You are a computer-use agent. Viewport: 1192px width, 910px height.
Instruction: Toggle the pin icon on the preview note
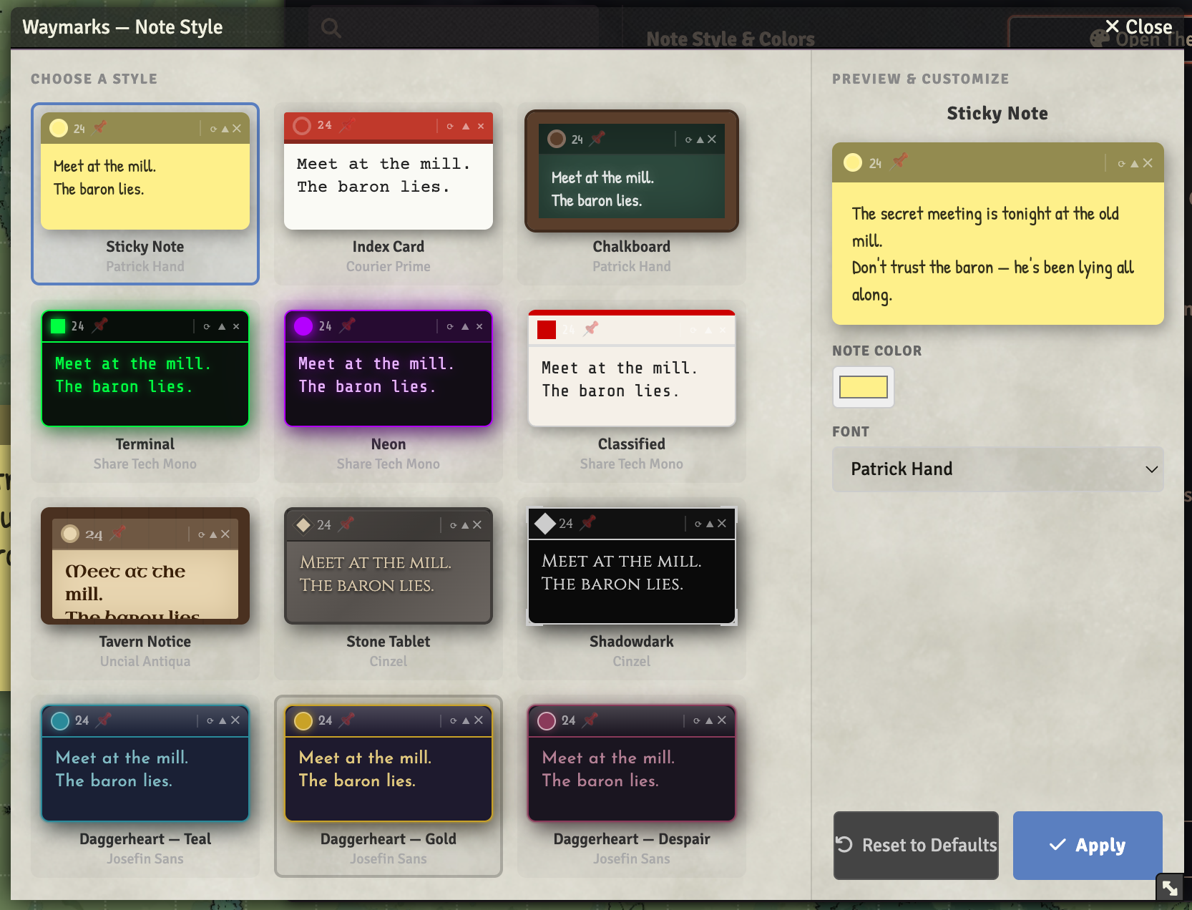pyautogui.click(x=899, y=162)
